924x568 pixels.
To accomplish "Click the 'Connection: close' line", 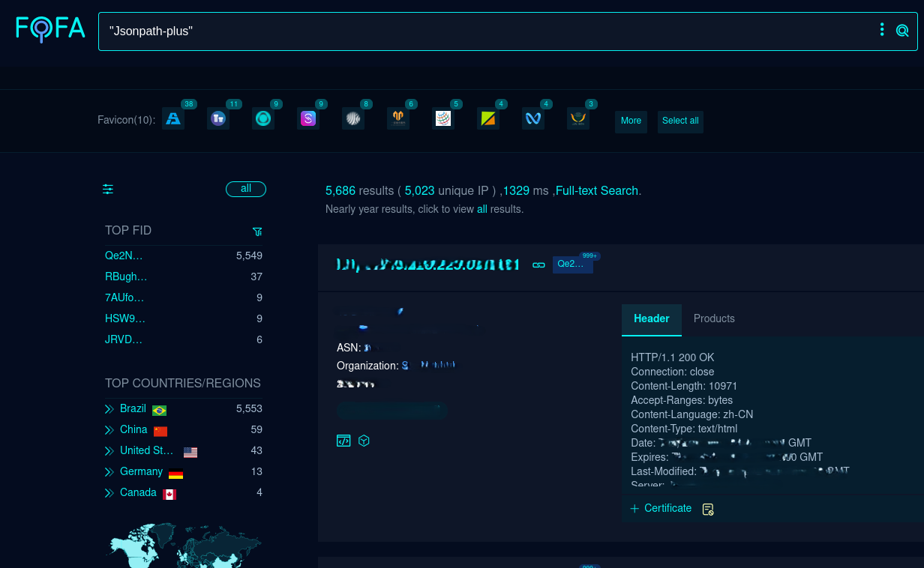I will pyautogui.click(x=673, y=372).
